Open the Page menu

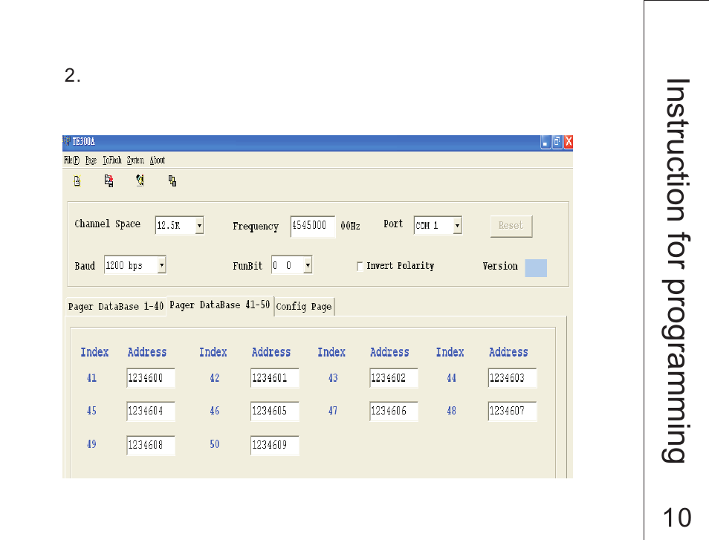coord(91,160)
